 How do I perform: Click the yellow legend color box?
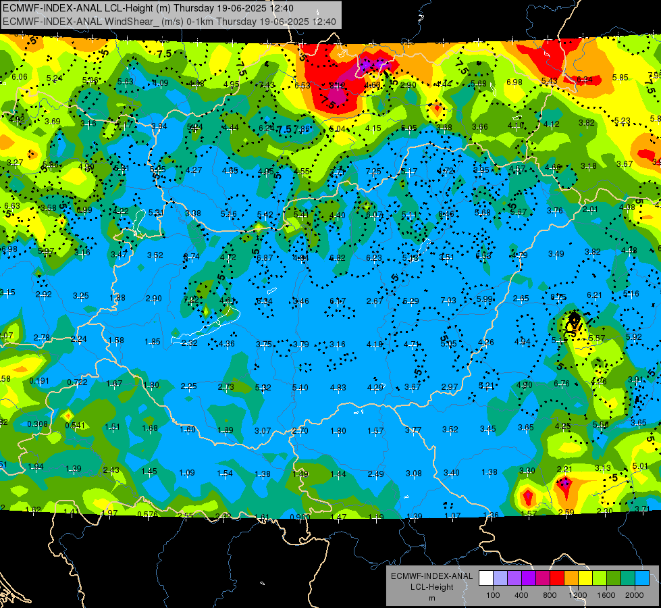point(585,578)
